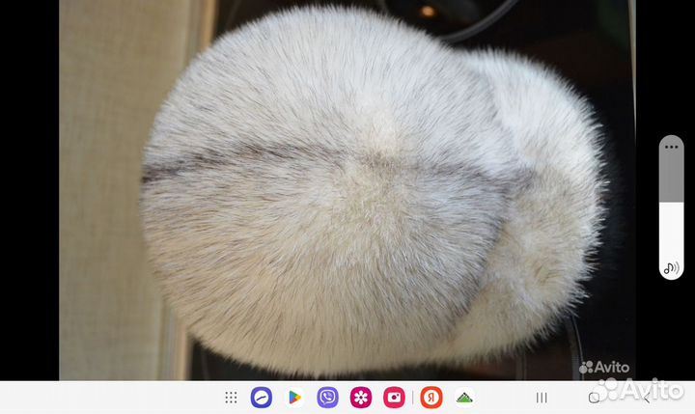The height and width of the screenshot is (414, 695).
Task: Tap the fur hat photo
Action: (347, 190)
